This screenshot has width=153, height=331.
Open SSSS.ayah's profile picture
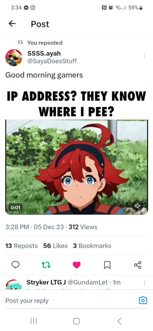[x=14, y=57]
